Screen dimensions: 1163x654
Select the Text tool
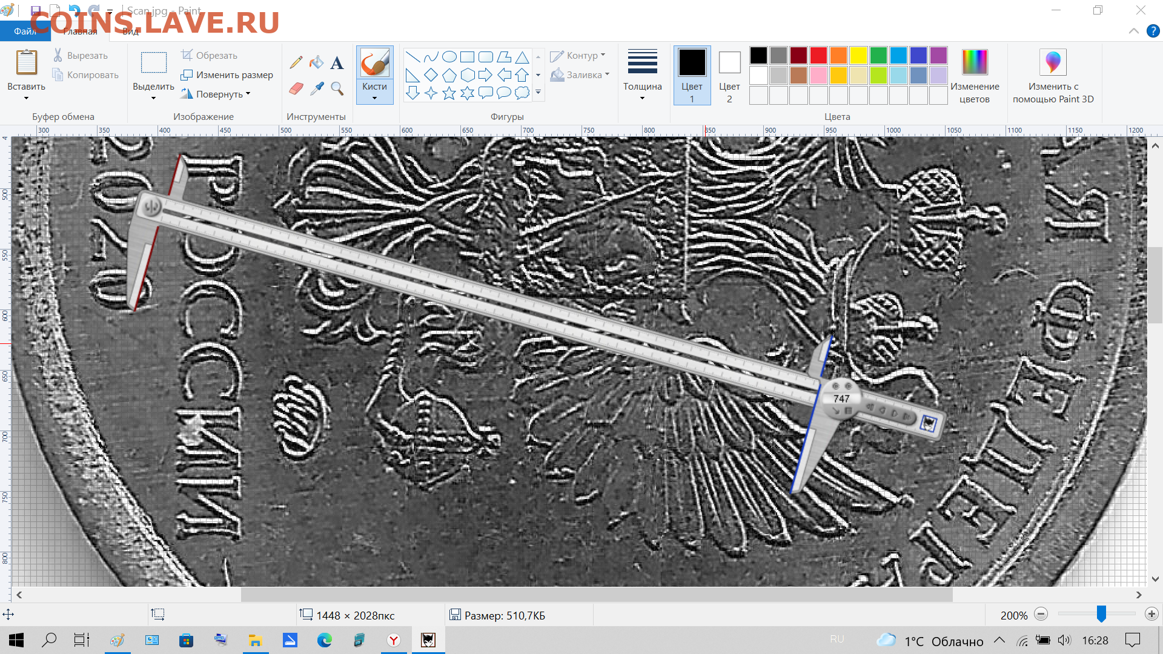[337, 62]
